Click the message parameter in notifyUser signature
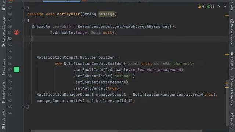This screenshot has height=132, width=235. [106, 14]
